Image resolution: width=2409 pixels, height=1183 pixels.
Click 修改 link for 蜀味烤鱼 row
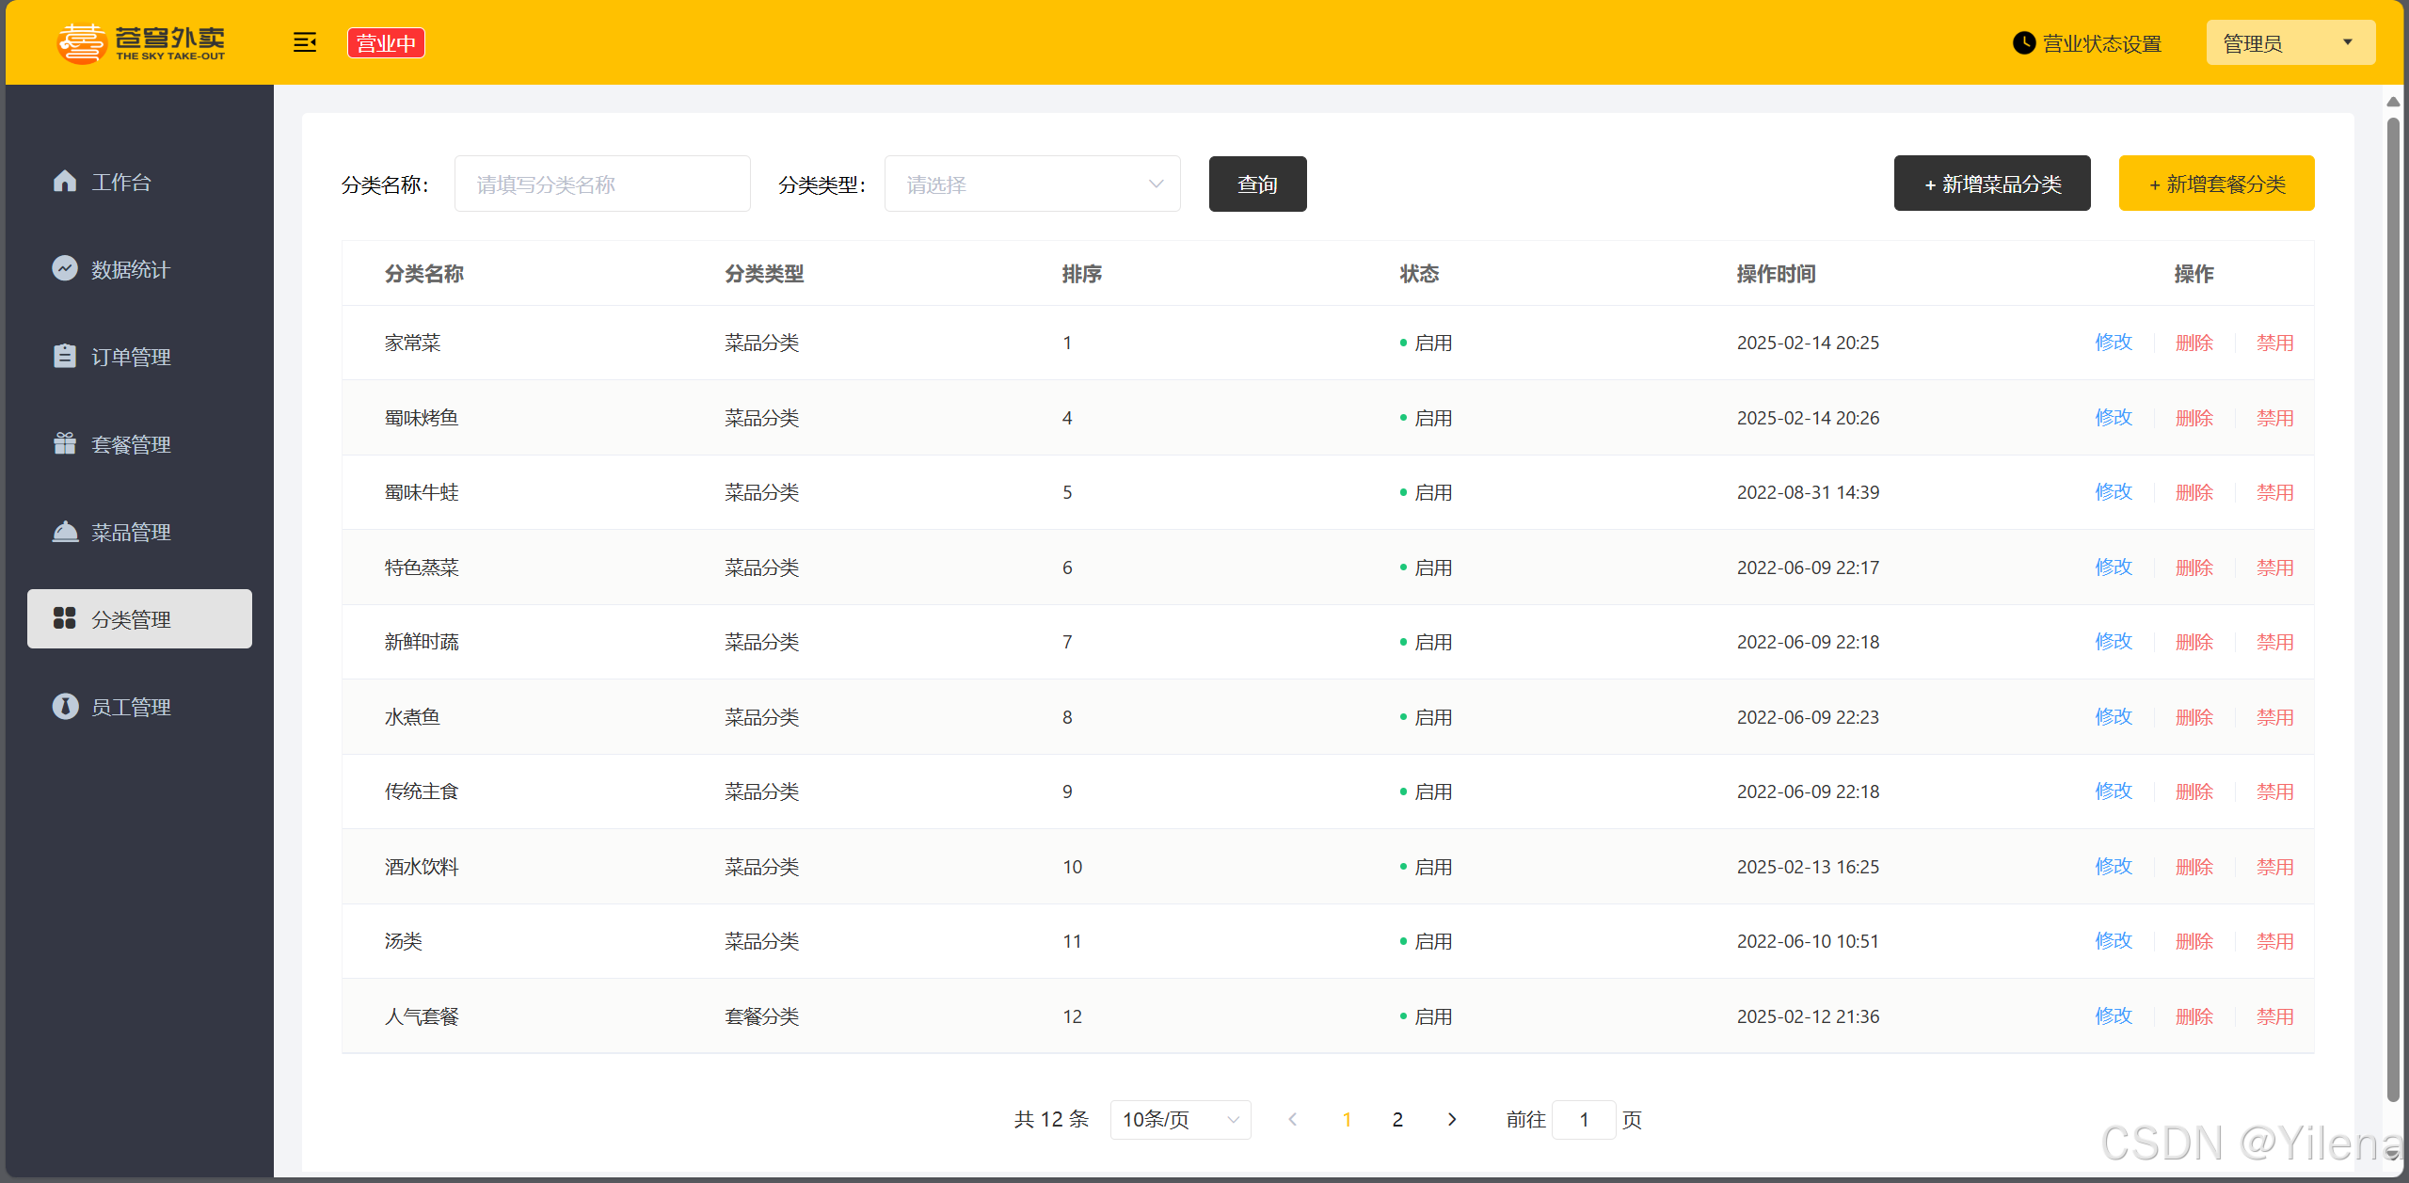click(2114, 418)
